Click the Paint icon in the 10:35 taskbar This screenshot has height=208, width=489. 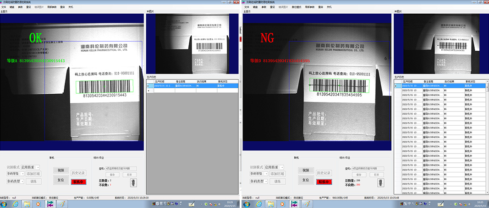307,204
